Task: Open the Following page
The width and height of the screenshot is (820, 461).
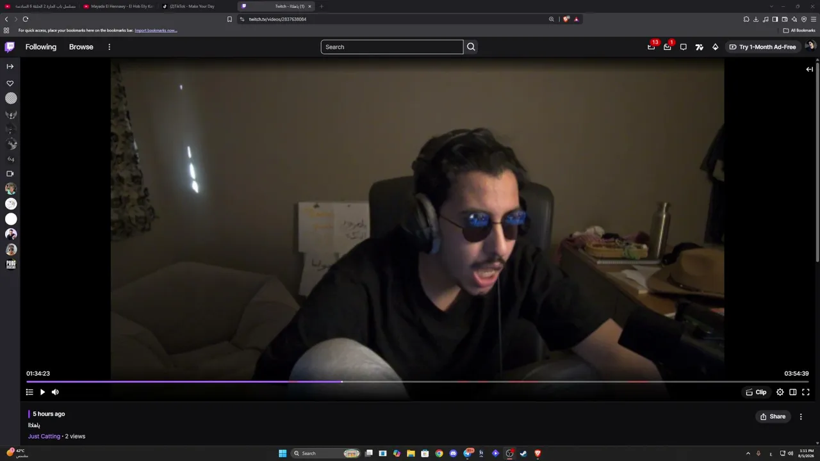Action: [41, 47]
